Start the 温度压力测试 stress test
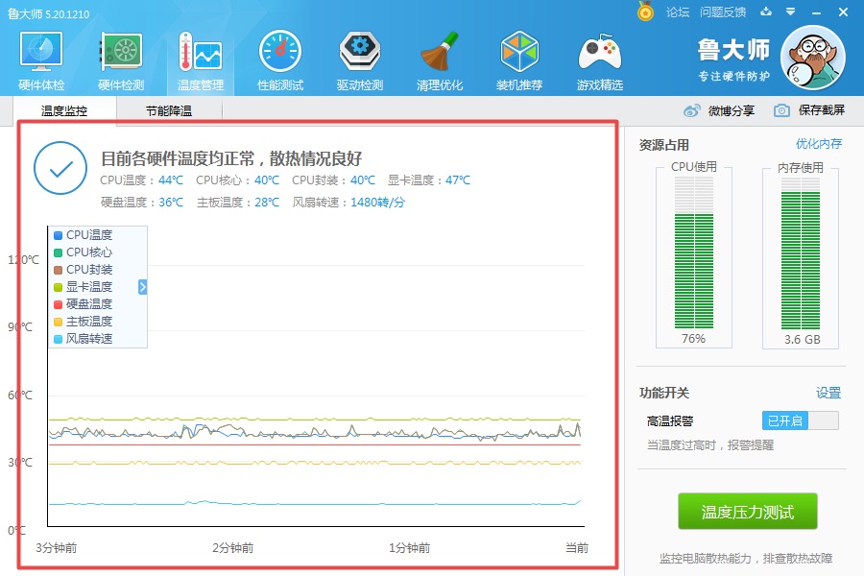The height and width of the screenshot is (576, 864). 748,512
